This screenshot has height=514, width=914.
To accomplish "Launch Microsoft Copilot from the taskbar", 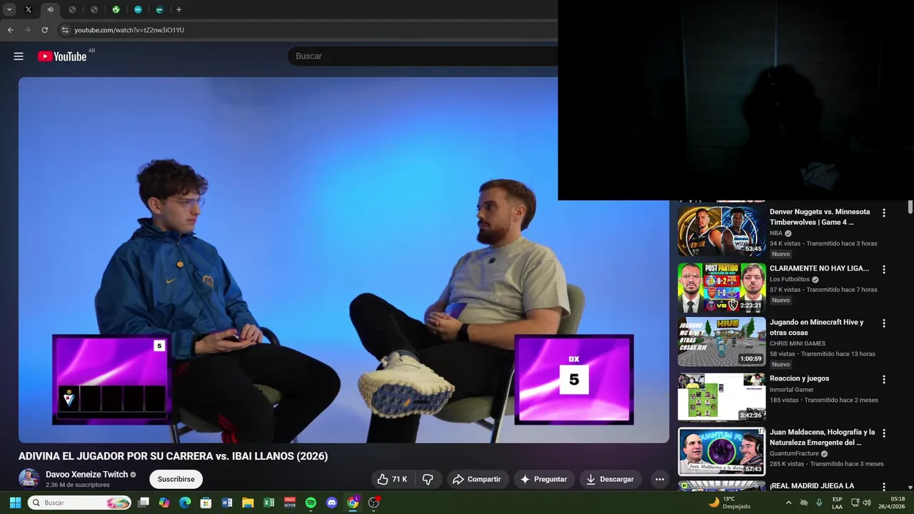I will 164,503.
